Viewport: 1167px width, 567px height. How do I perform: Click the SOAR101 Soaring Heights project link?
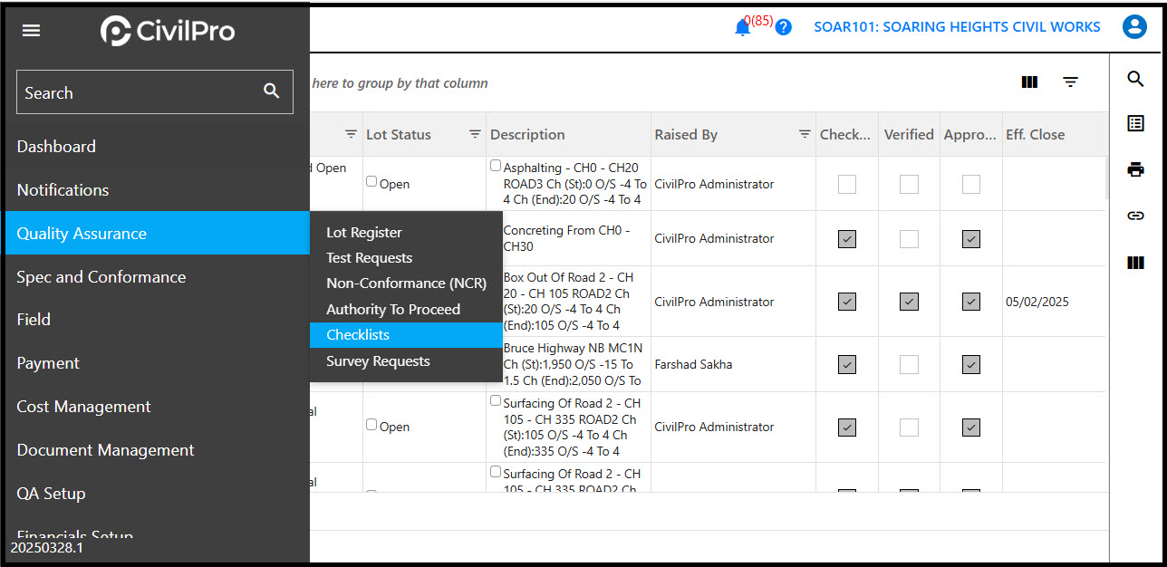point(957,27)
